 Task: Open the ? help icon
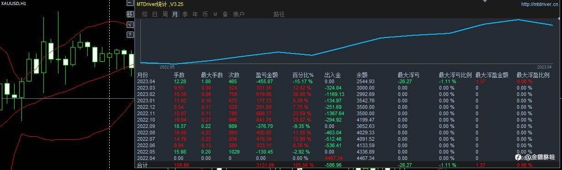point(130,34)
